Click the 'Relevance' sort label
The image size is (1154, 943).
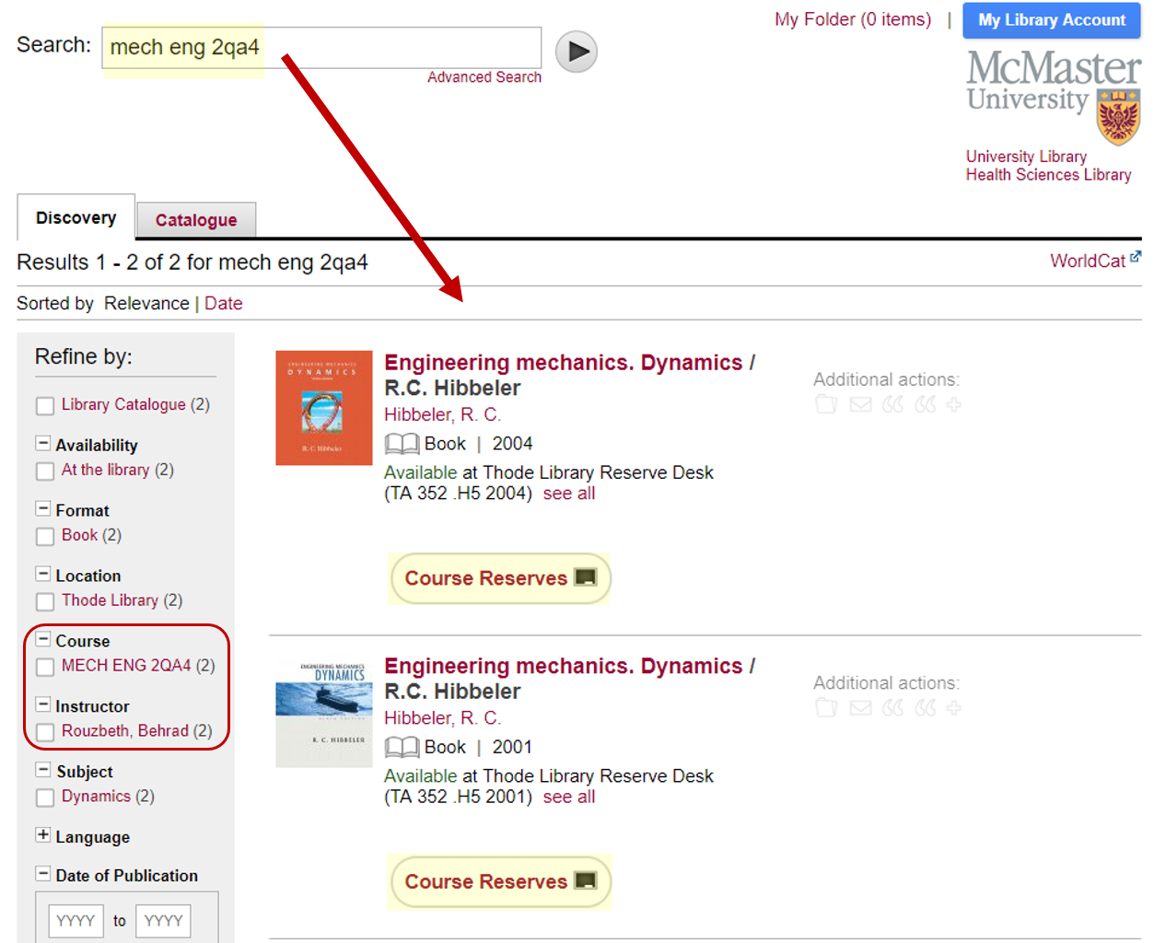click(x=146, y=304)
